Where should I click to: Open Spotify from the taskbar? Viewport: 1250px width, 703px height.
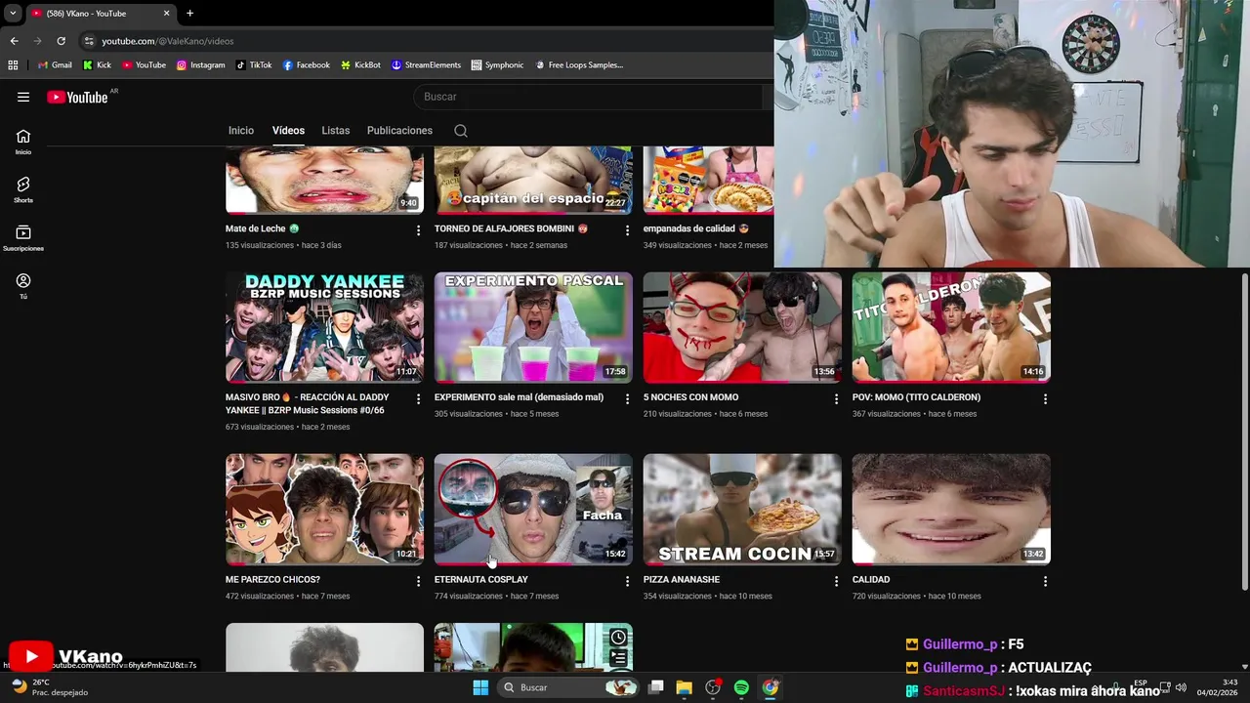(741, 687)
